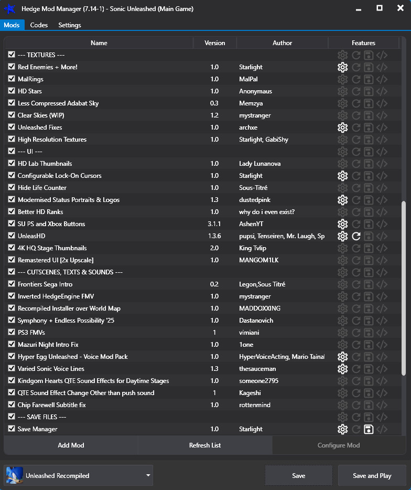Click the update icon for UnleasHD
Screen dimensions: 411x490
[356, 236]
